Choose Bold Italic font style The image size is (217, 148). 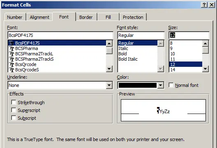click(138, 59)
